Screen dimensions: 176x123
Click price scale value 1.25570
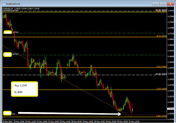171,68
